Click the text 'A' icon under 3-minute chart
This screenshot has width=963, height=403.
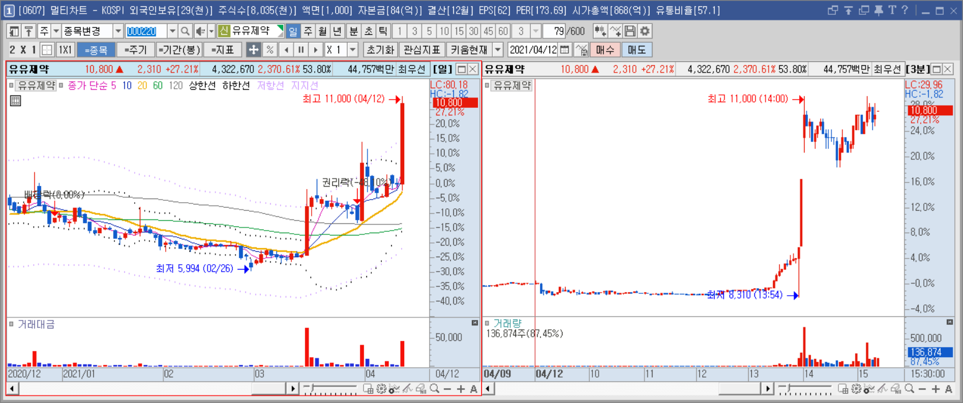click(949, 389)
